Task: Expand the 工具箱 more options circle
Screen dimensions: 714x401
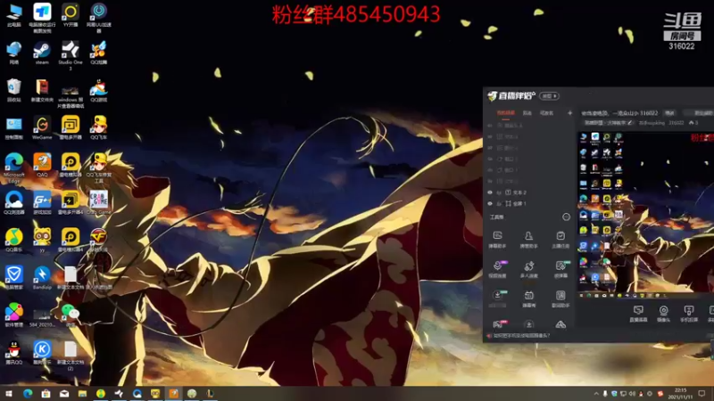Action: click(x=566, y=217)
